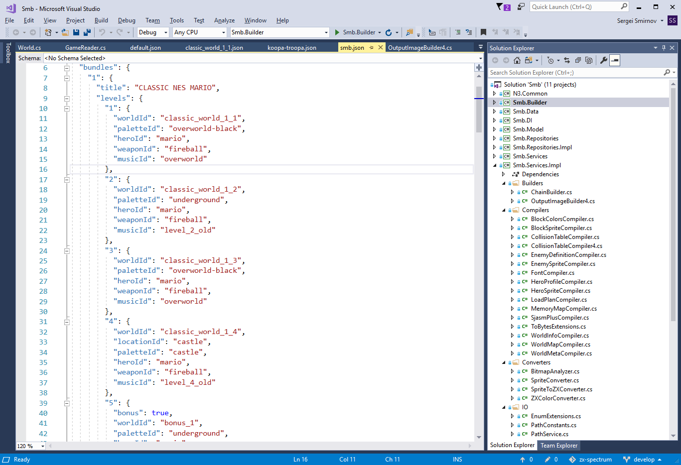
Task: Start debugging with the green Smb.Builder play button
Action: (337, 32)
